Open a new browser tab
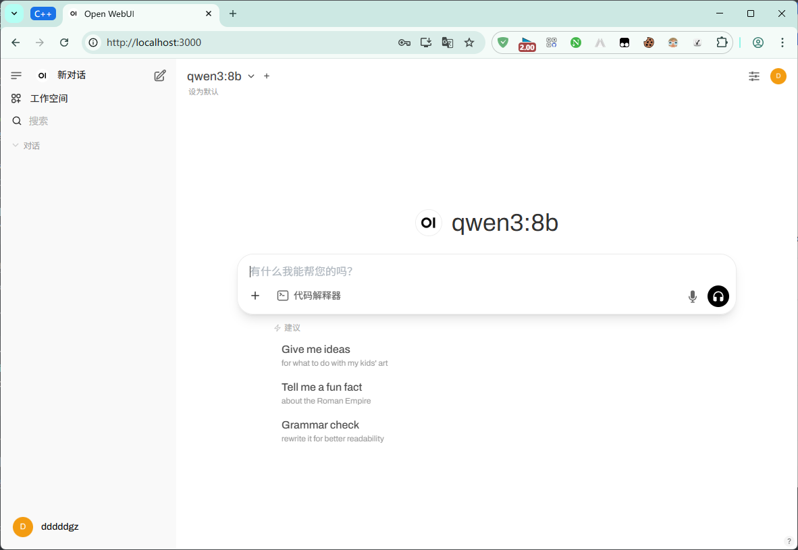This screenshot has height=550, width=798. 232,13
